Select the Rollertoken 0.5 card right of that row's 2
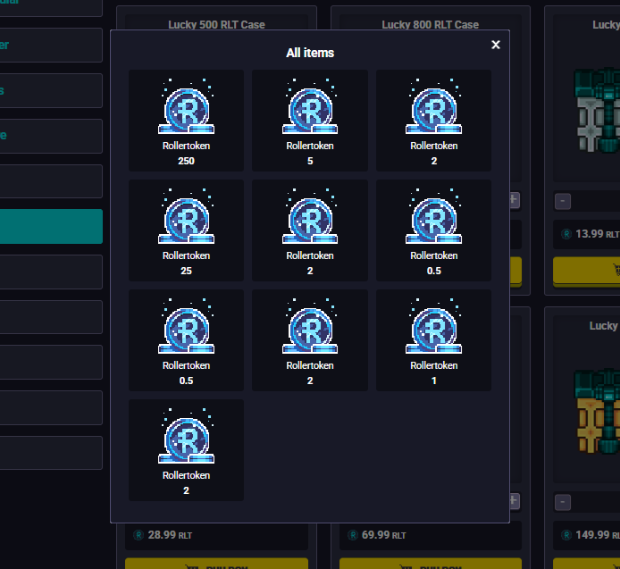The width and height of the screenshot is (620, 569). click(434, 230)
